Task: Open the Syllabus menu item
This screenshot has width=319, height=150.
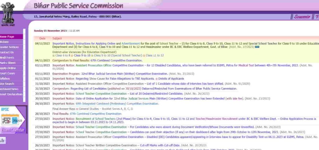Action: coord(12,78)
